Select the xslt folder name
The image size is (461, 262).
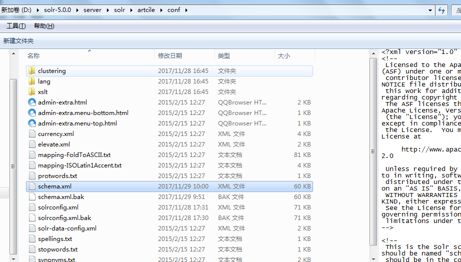pos(43,91)
